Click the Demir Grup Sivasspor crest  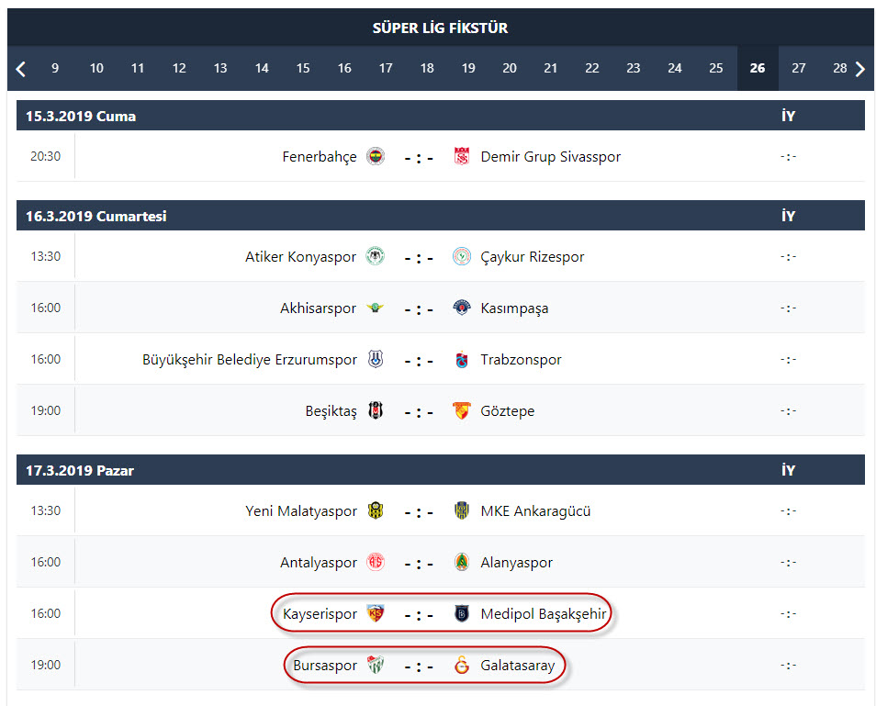click(462, 156)
